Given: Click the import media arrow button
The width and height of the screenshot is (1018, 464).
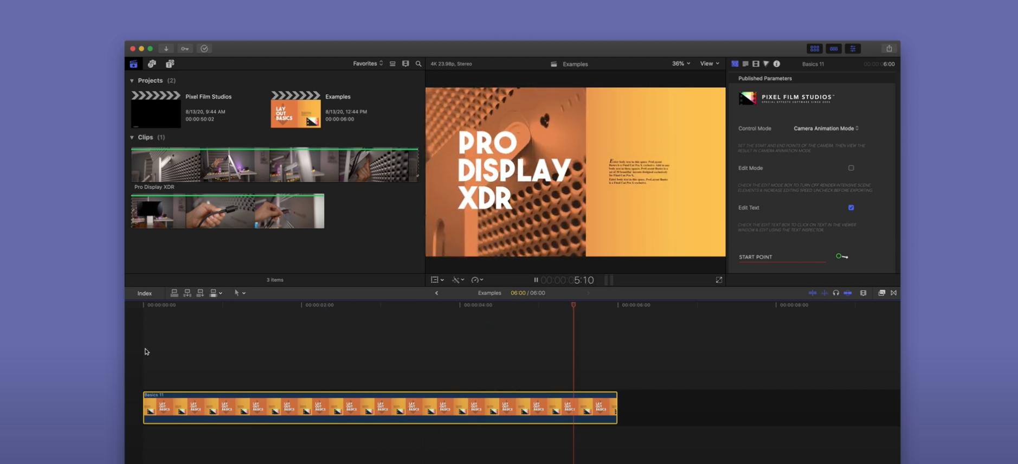Looking at the screenshot, I should click(x=166, y=49).
